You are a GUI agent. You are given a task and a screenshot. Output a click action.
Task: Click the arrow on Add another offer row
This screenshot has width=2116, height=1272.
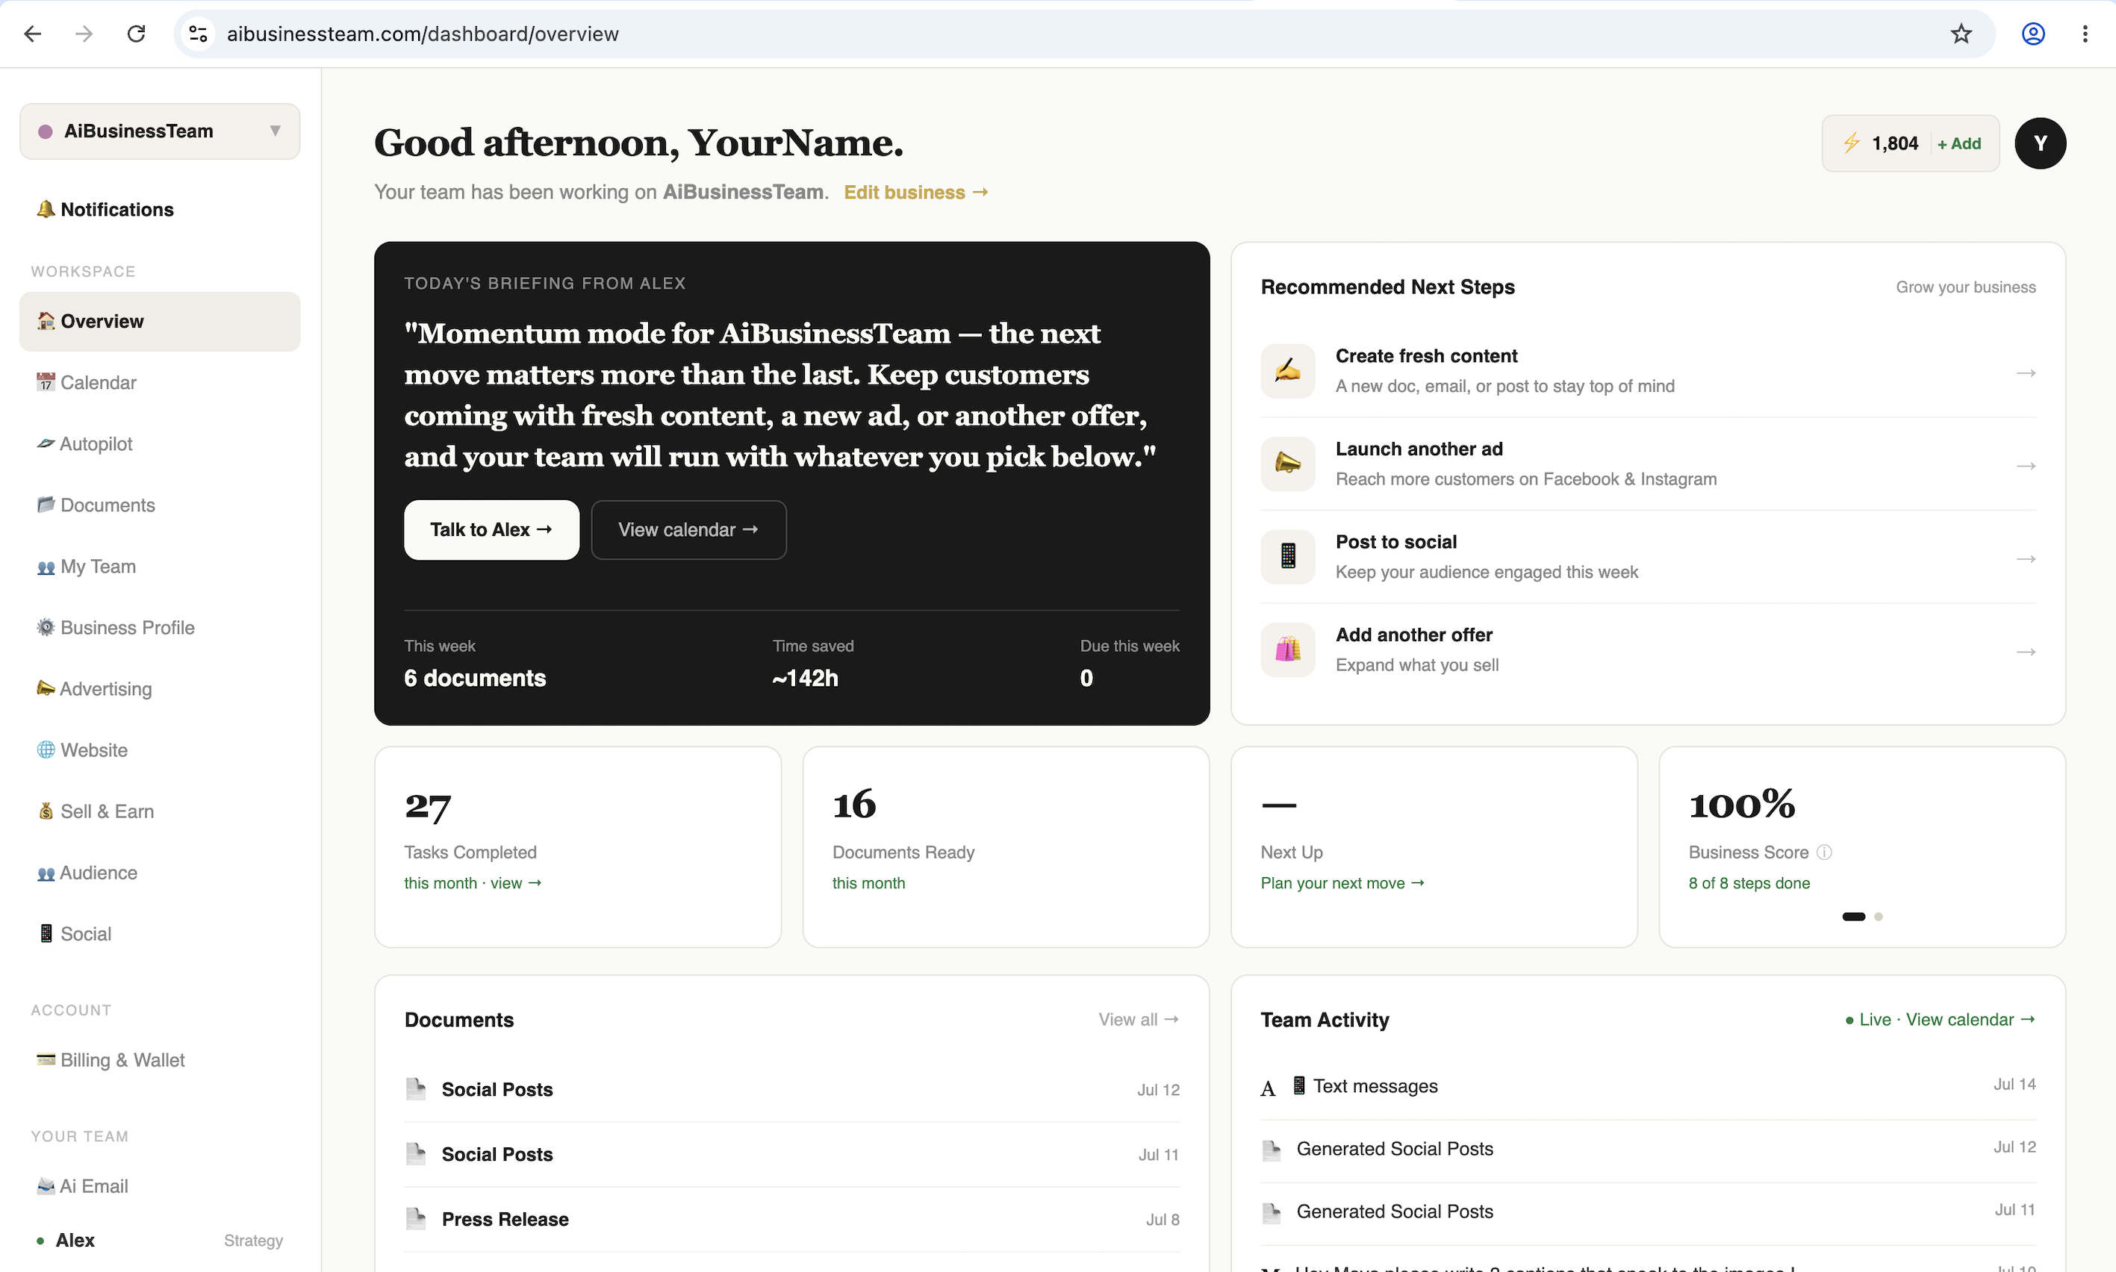(2026, 652)
